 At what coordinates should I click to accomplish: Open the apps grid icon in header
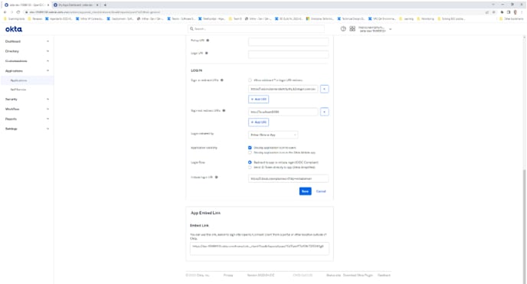click(x=352, y=29)
